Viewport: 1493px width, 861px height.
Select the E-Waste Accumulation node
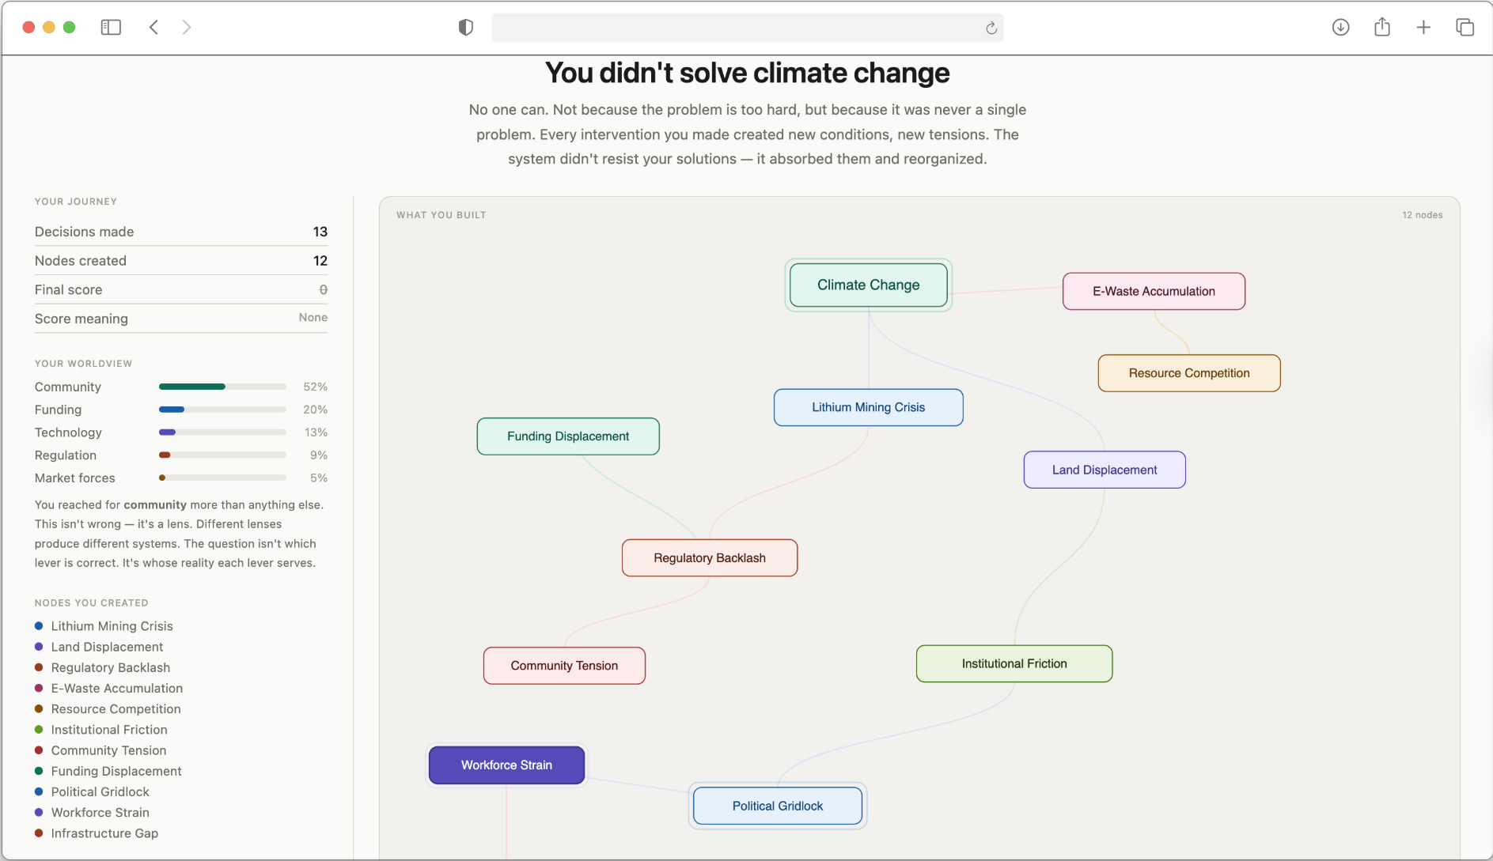[x=1154, y=291]
